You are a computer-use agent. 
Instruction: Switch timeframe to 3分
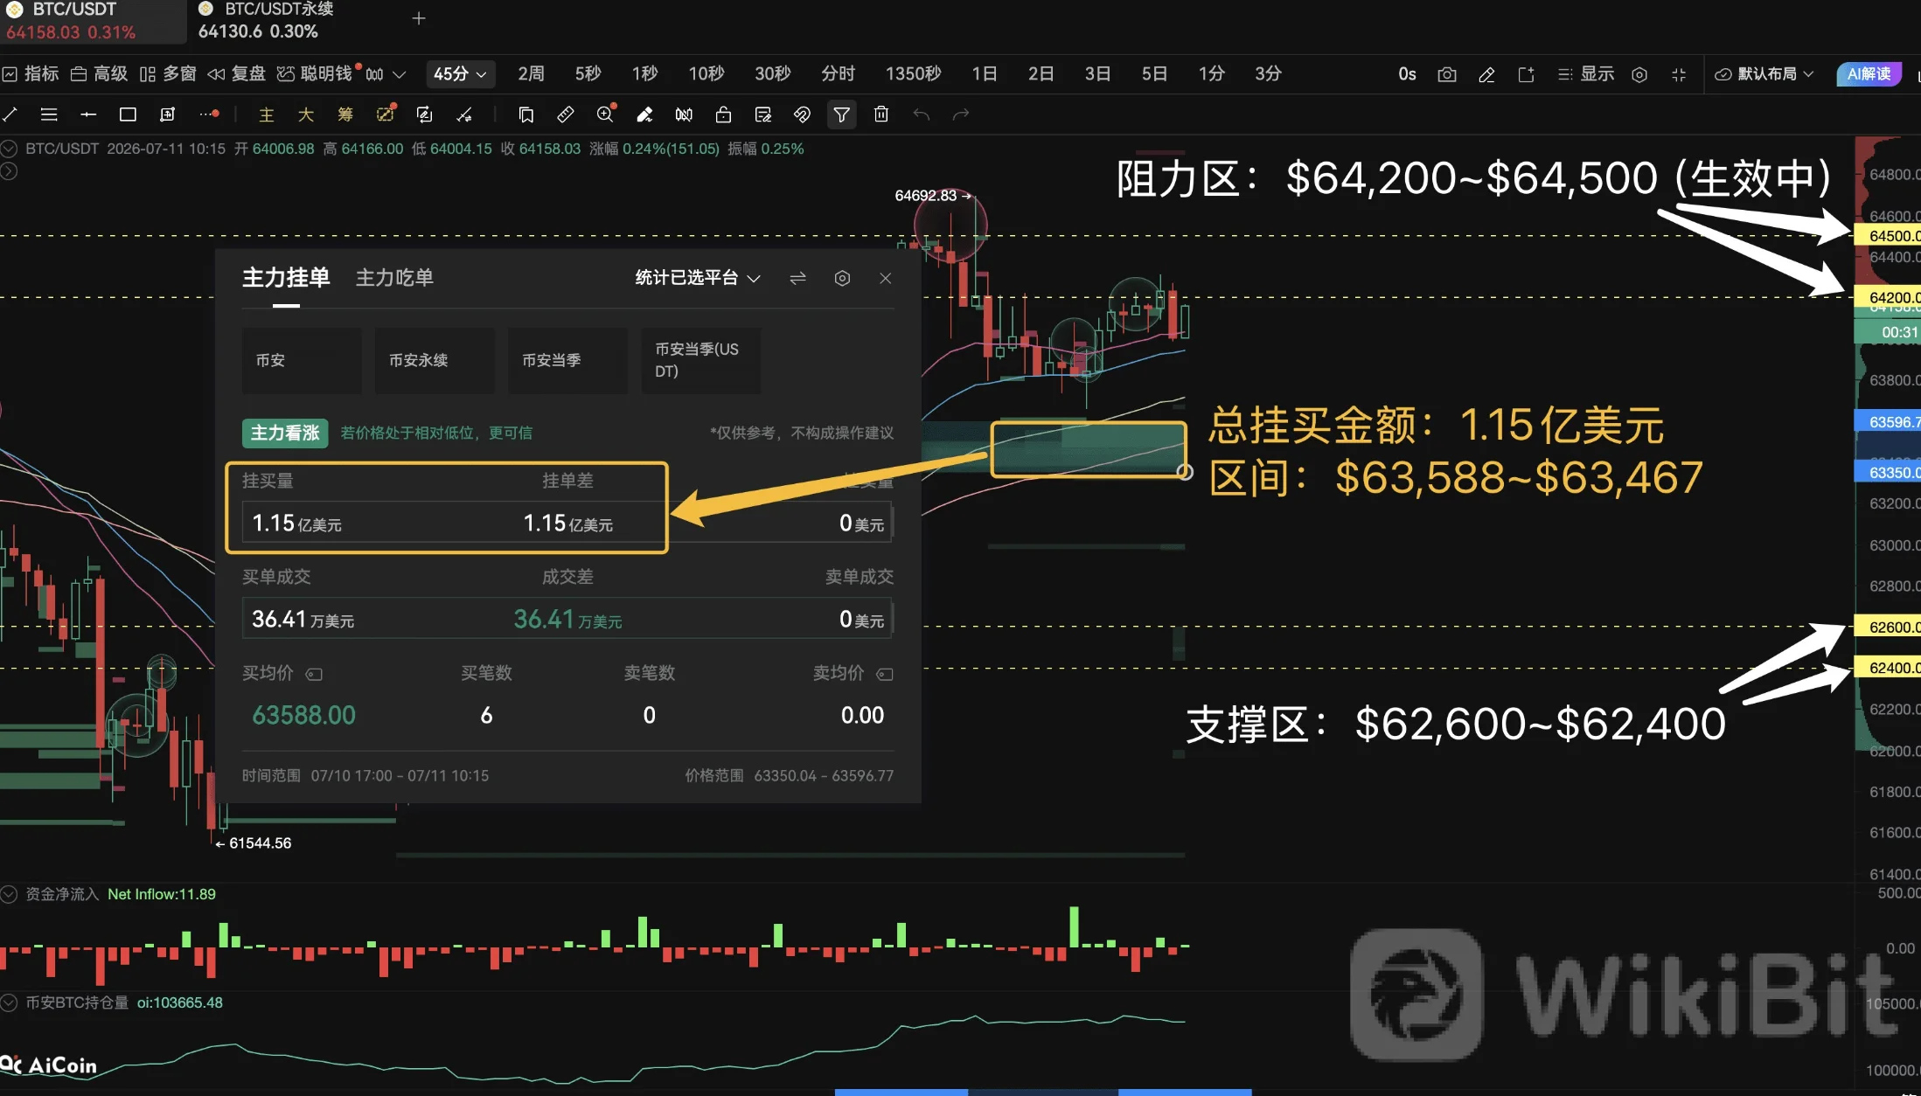1268,74
